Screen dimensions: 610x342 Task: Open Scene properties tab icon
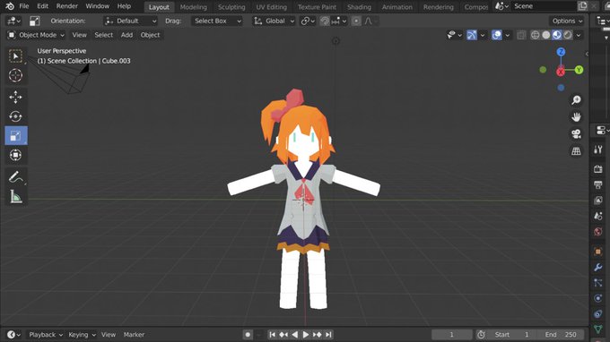click(598, 216)
